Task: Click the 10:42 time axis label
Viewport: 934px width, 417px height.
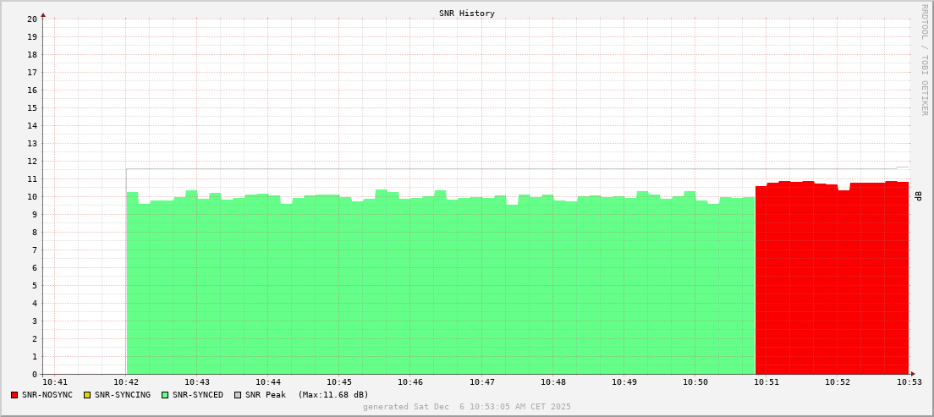Action: pos(126,382)
